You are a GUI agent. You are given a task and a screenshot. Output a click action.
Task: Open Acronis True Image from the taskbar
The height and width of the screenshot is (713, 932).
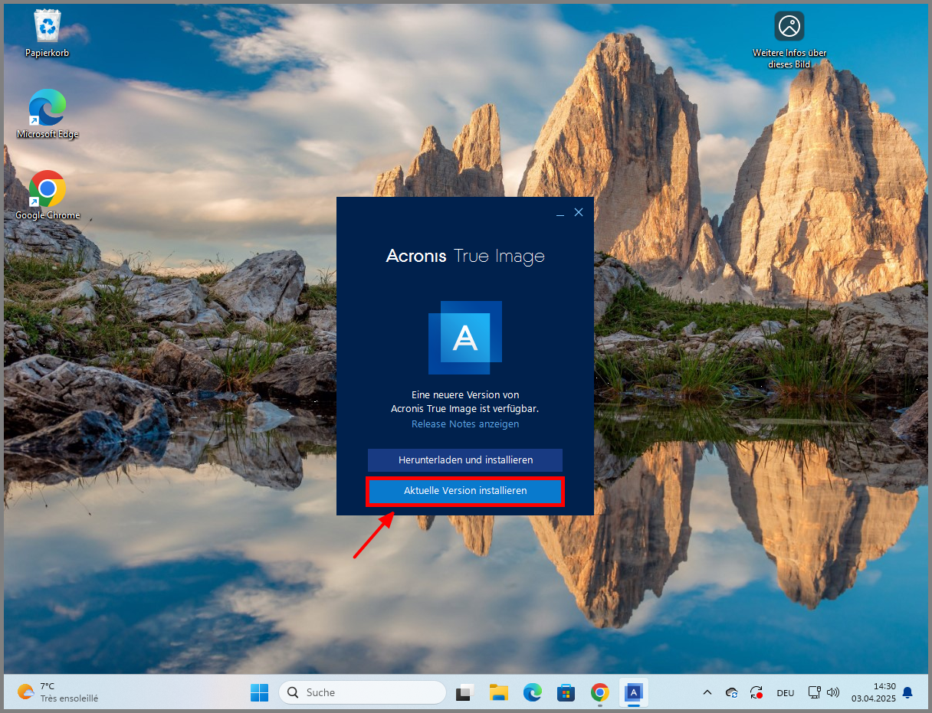(x=634, y=693)
